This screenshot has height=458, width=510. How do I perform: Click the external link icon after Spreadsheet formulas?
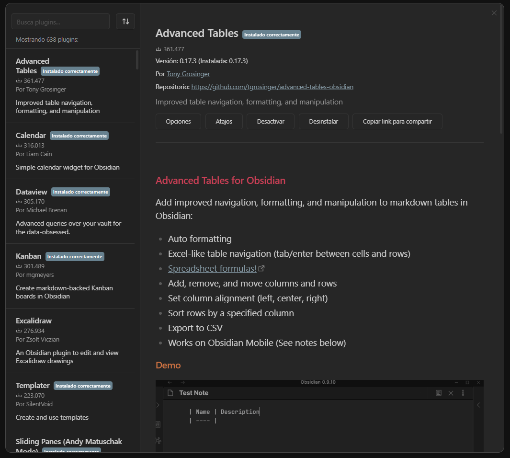261,269
